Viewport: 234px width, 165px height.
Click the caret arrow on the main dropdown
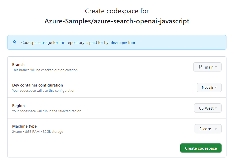click(x=216, y=67)
